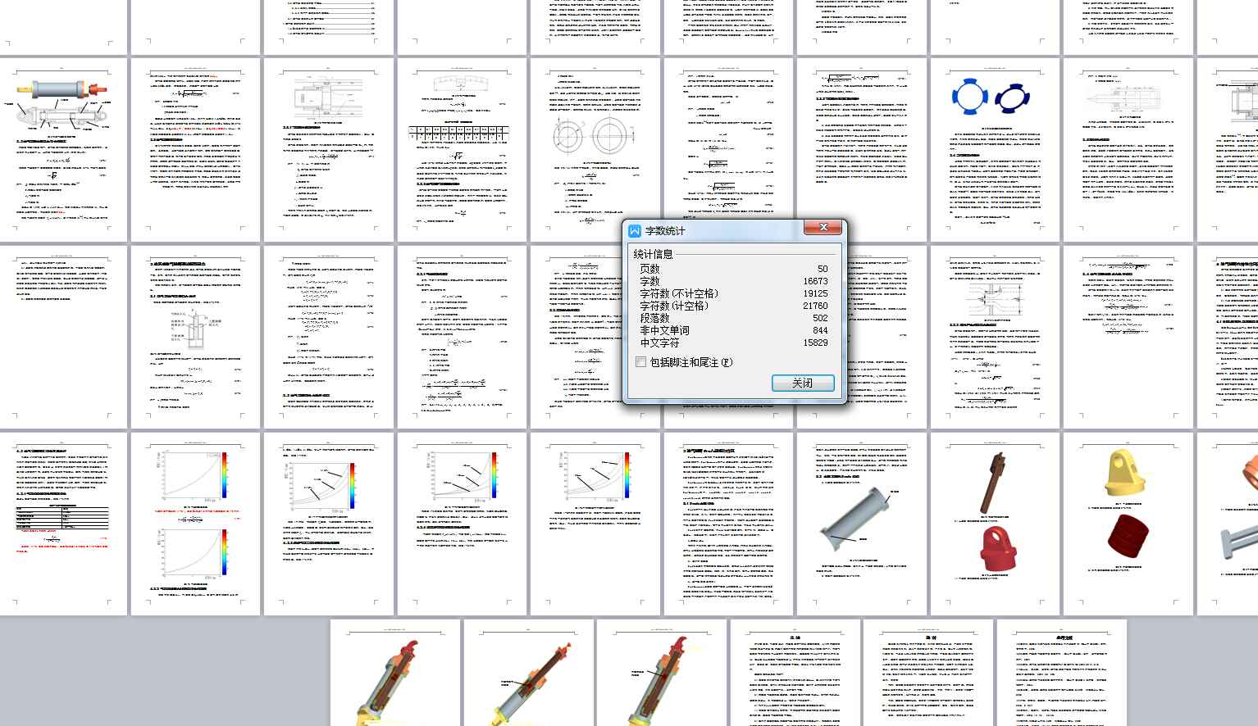Click the 中文字符 label
Screen dimensions: 1258x726
pyautogui.click(x=659, y=343)
